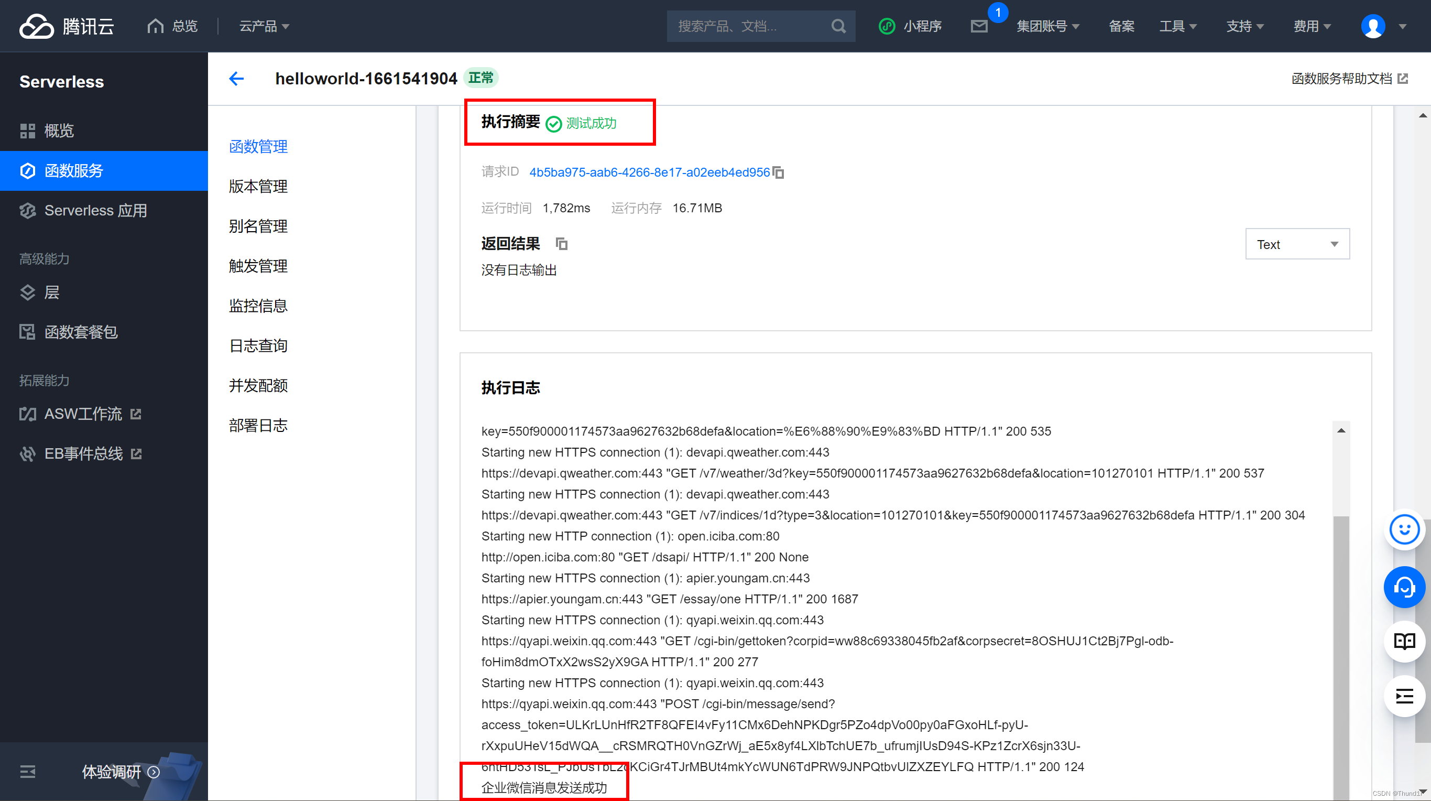Click the 企业微信消息发送成功 log line
Viewport: 1431px width, 801px height.
pyautogui.click(x=544, y=788)
